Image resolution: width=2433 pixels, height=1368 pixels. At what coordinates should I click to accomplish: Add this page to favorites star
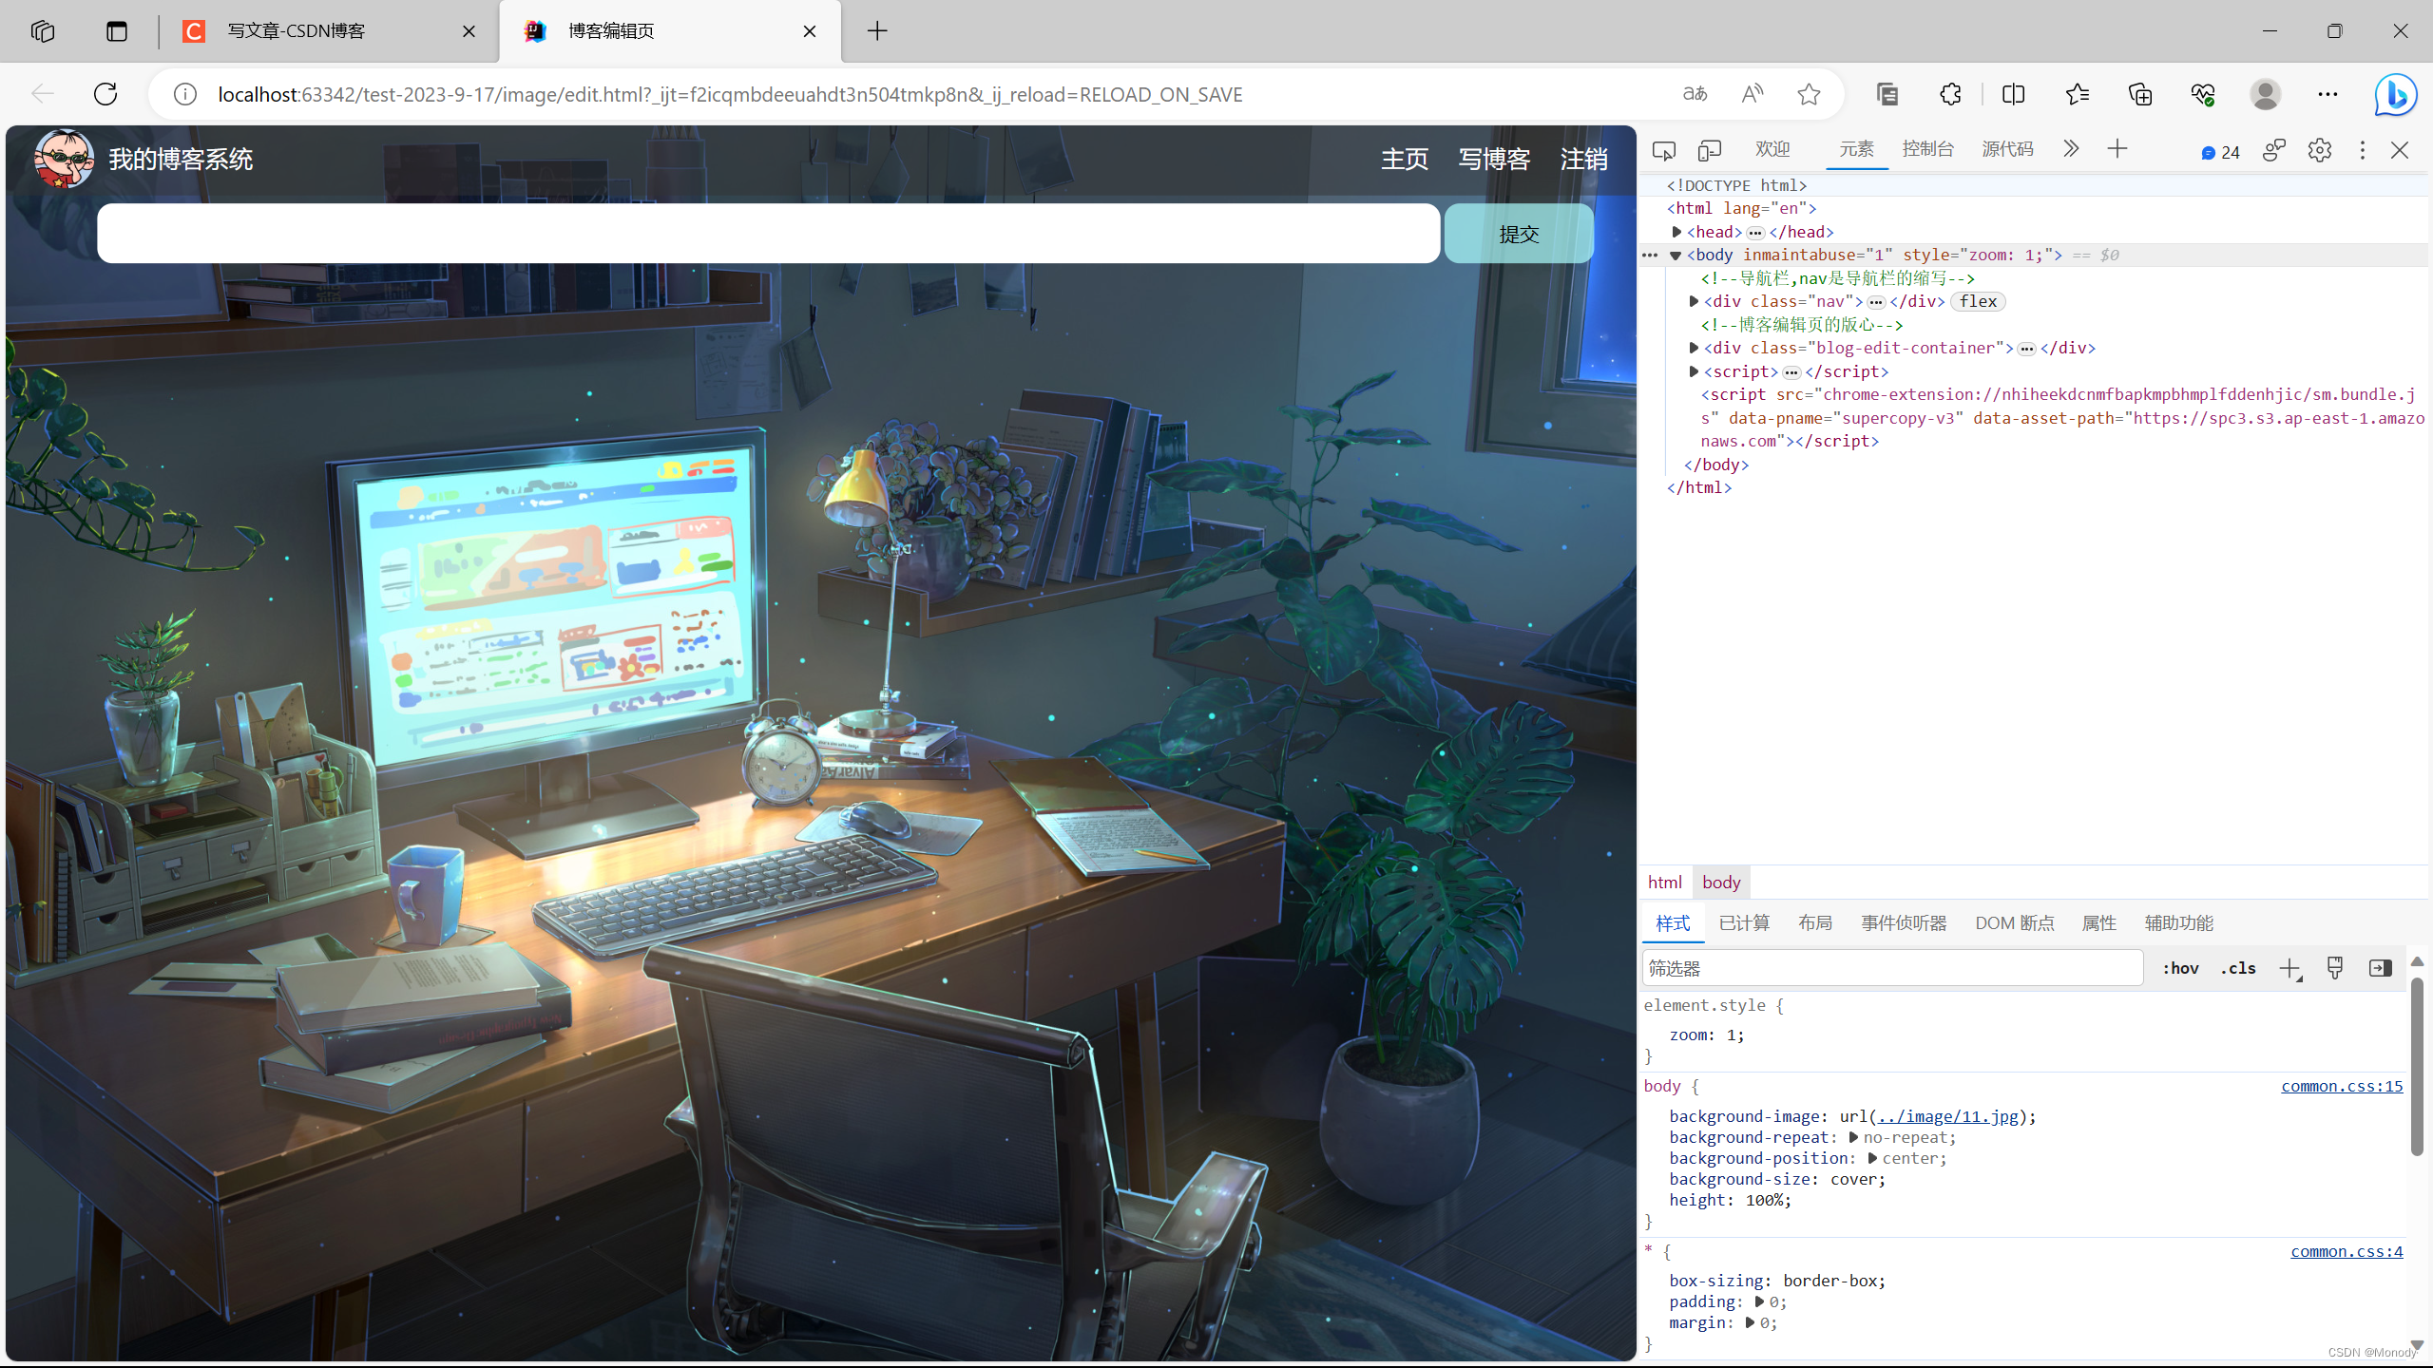[1809, 94]
